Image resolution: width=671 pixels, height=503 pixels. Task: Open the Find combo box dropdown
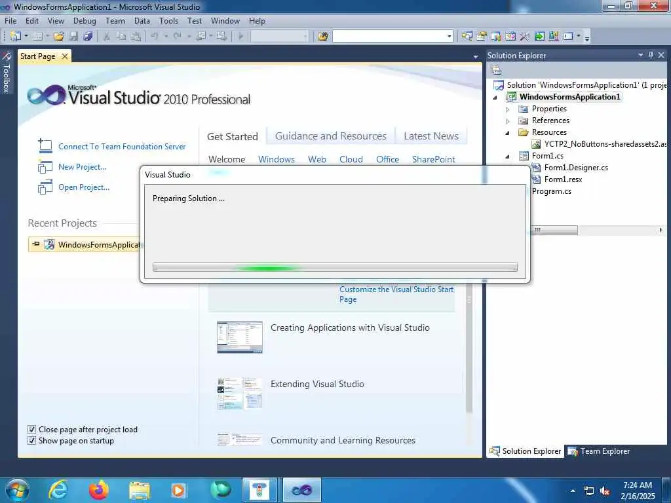pyautogui.click(x=450, y=37)
